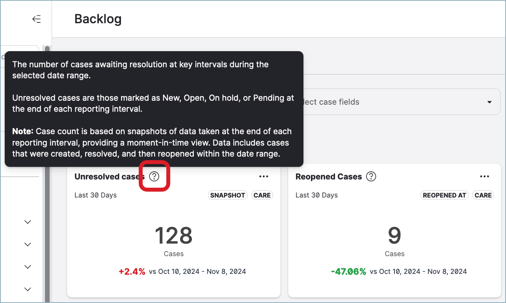Click the Last 30 Days label
The height and width of the screenshot is (303, 506).
(95, 195)
